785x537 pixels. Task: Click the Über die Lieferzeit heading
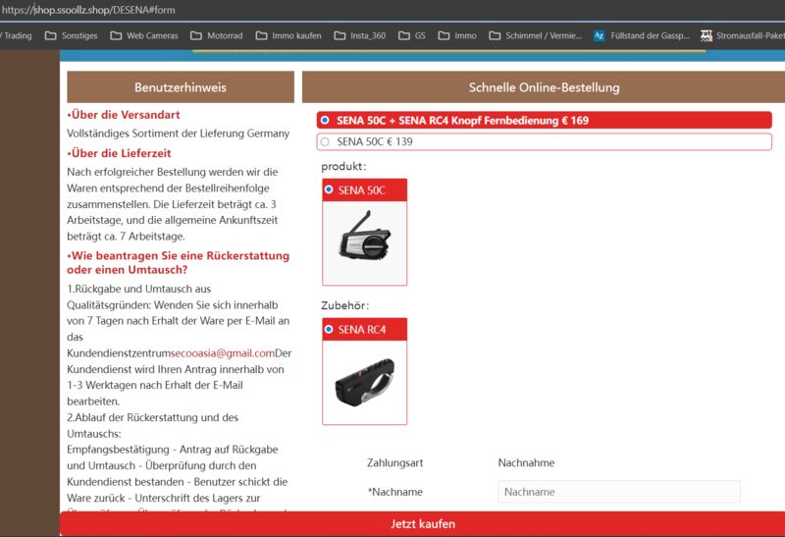coord(119,153)
